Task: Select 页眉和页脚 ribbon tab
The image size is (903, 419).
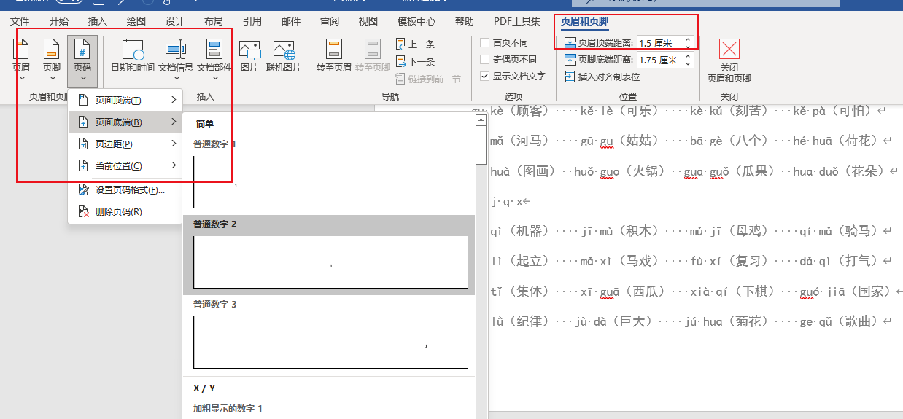Action: pyautogui.click(x=584, y=21)
